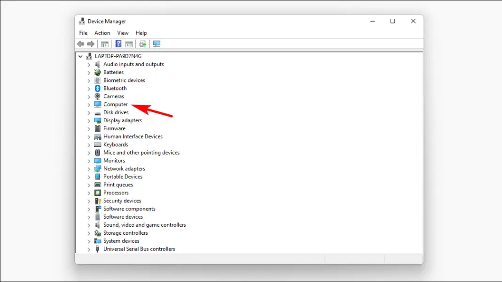Click the Scan for hardware changes toolbar icon
The height and width of the screenshot is (282, 502).
click(142, 44)
